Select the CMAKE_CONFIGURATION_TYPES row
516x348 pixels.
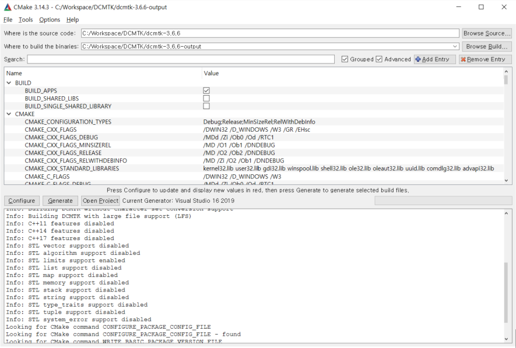point(254,122)
